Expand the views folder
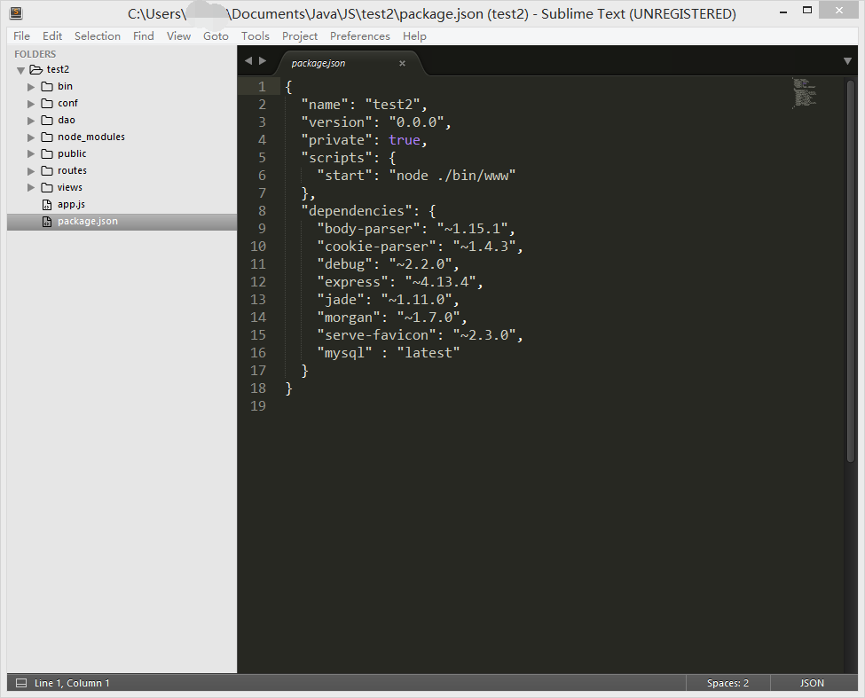The height and width of the screenshot is (698, 865). click(31, 186)
